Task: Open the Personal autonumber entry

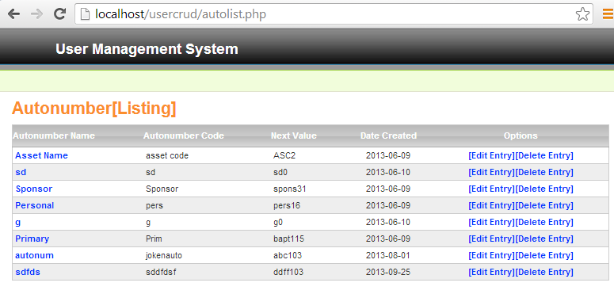Action: (x=34, y=205)
